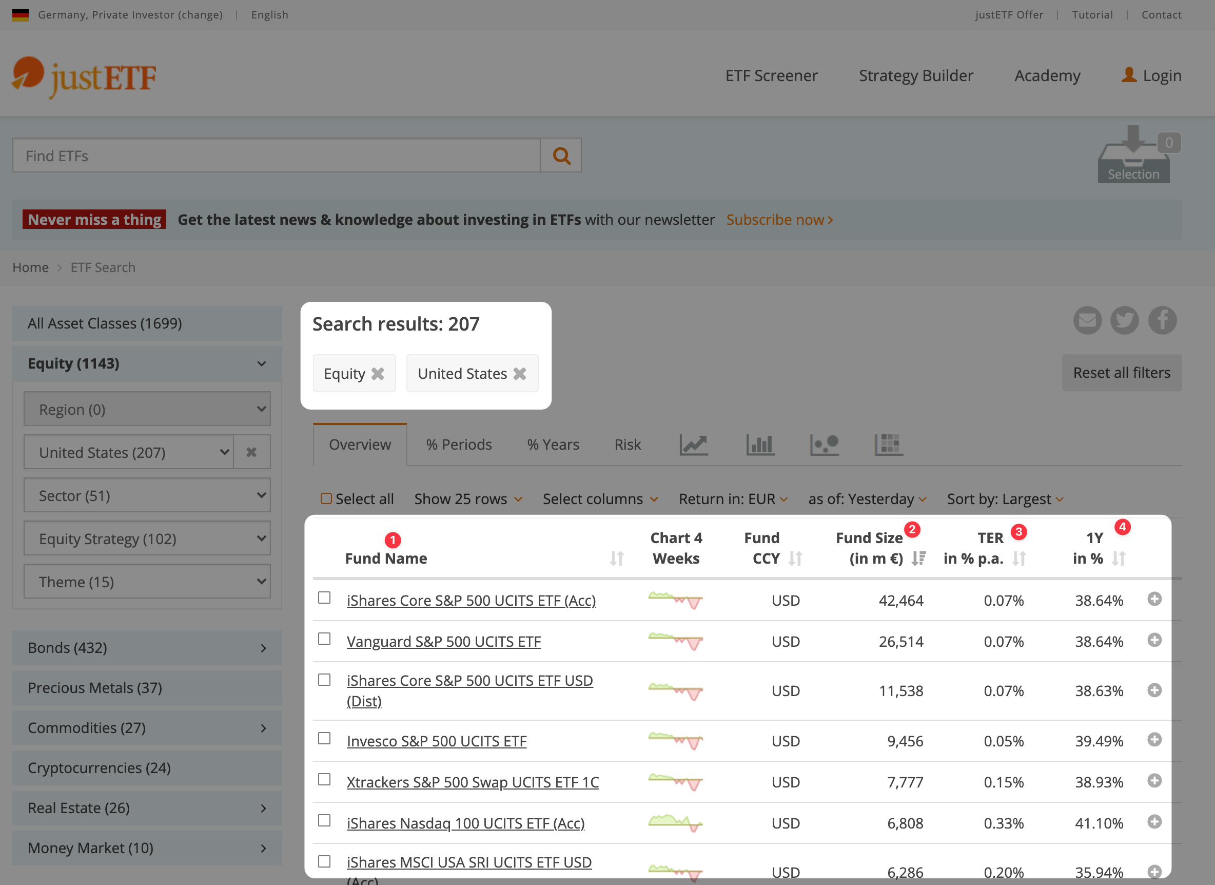1215x885 pixels.
Task: Check iShares MSCI USA SRI row
Action: [x=324, y=861]
